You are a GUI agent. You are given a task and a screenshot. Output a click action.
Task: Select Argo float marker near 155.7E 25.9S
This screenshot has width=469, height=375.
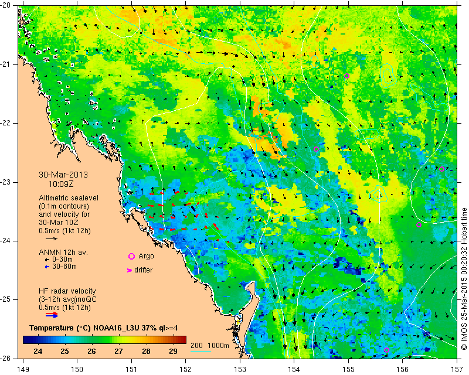(x=386, y=350)
